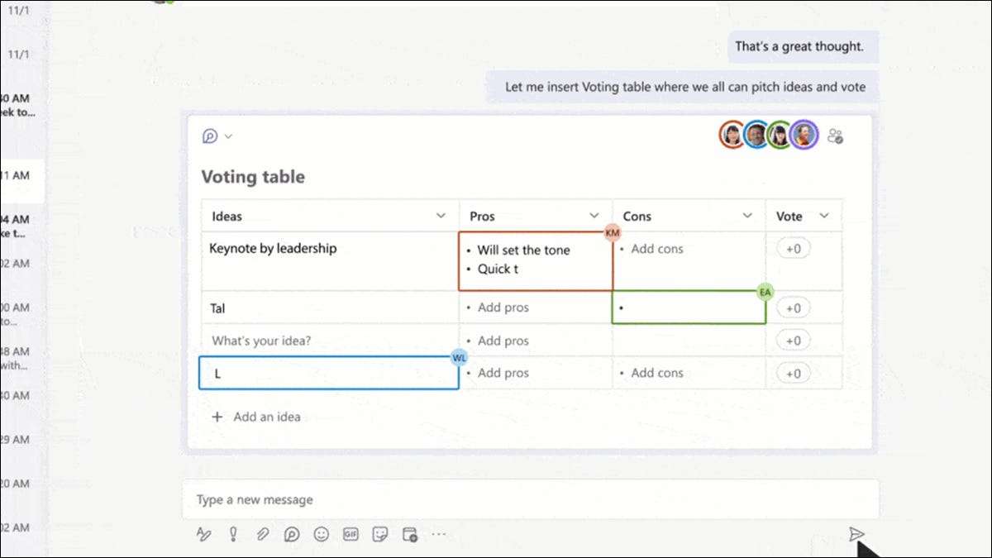Toggle the +0 vote for Keynote by leadership
992x558 pixels.
(793, 249)
